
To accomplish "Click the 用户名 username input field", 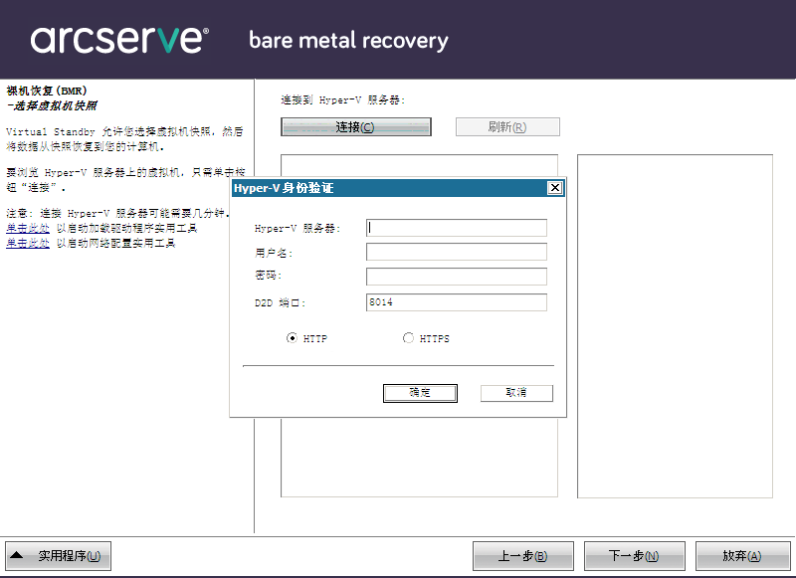I will pos(456,252).
